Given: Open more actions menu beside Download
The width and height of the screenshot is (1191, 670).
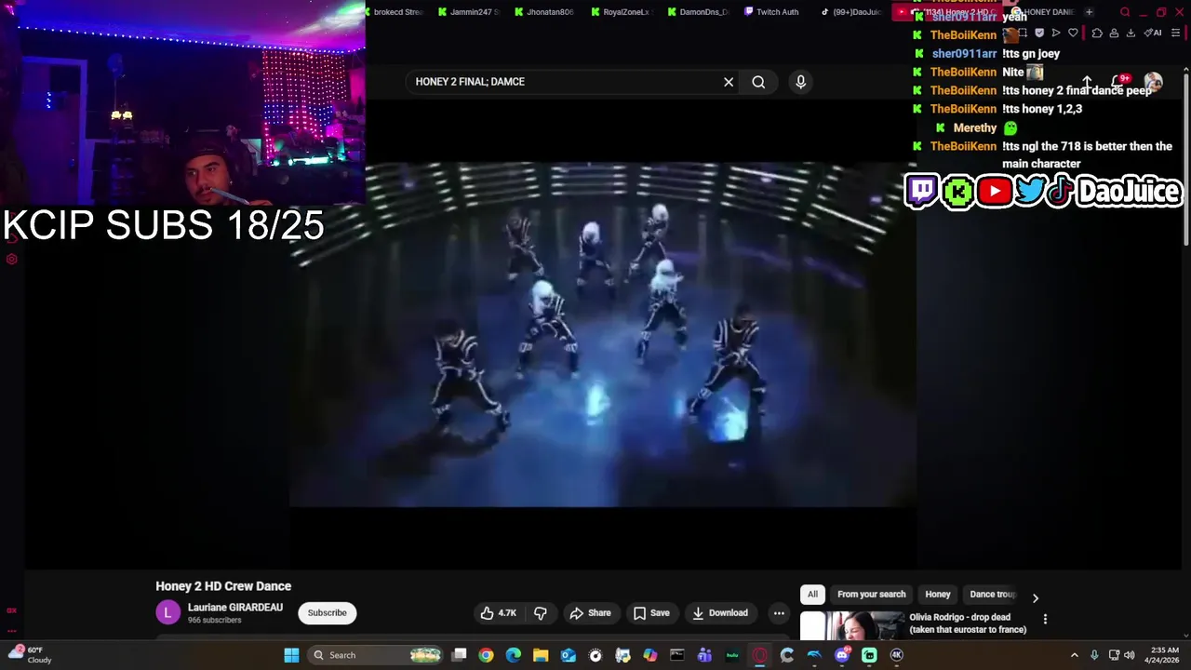Looking at the screenshot, I should [x=779, y=612].
